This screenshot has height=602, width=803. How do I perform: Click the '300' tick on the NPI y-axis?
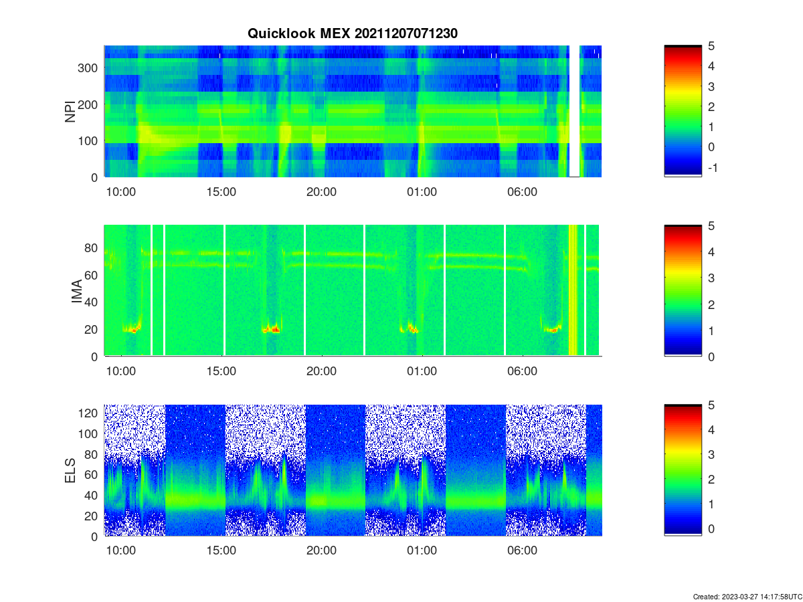(89, 68)
